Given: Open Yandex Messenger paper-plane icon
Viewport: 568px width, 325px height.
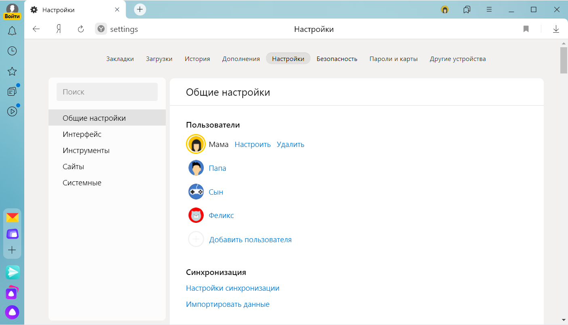Looking at the screenshot, I should (13, 273).
